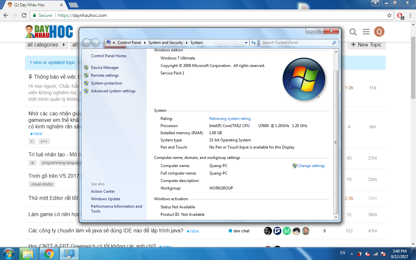Open topic about Java company IDEs
Viewport: 416px width, 260px height.
coord(106,231)
